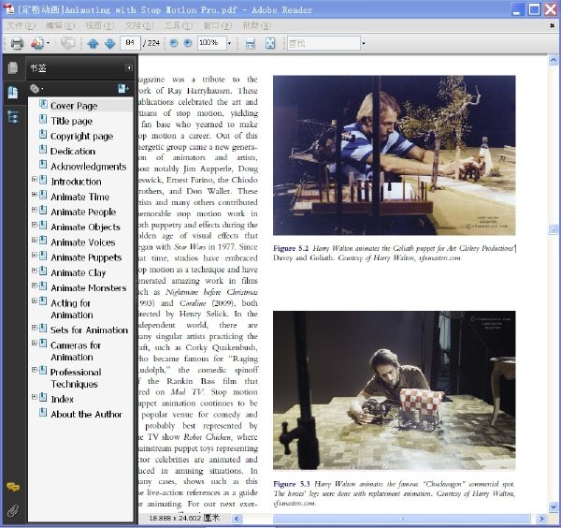Click the Figure 5.3 Chuckwagon photo
The width and height of the screenshot is (561, 528).
point(395,390)
